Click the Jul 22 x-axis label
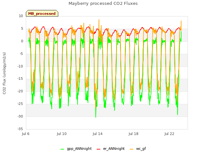Viewport: 207px width, 155px height. [x=169, y=134]
